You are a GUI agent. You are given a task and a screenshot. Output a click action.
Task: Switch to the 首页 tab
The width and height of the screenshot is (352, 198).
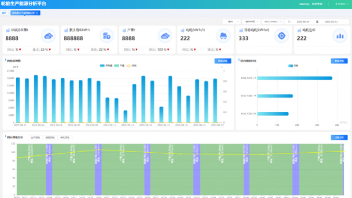(x=4, y=13)
